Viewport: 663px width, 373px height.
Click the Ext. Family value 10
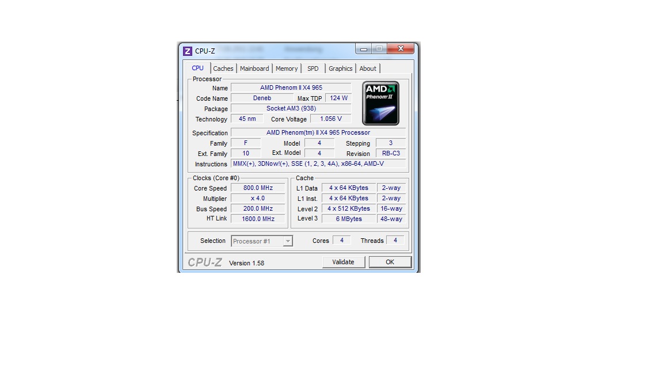[x=246, y=154]
